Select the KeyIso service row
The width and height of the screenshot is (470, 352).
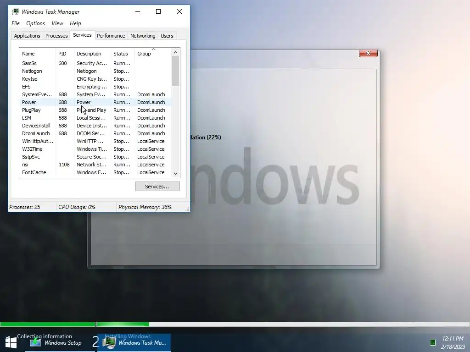point(95,79)
